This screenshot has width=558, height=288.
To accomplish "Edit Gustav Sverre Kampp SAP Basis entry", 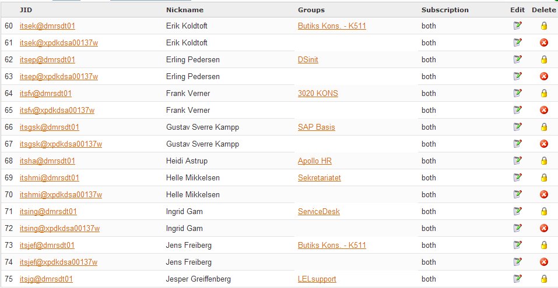I will 517,127.
